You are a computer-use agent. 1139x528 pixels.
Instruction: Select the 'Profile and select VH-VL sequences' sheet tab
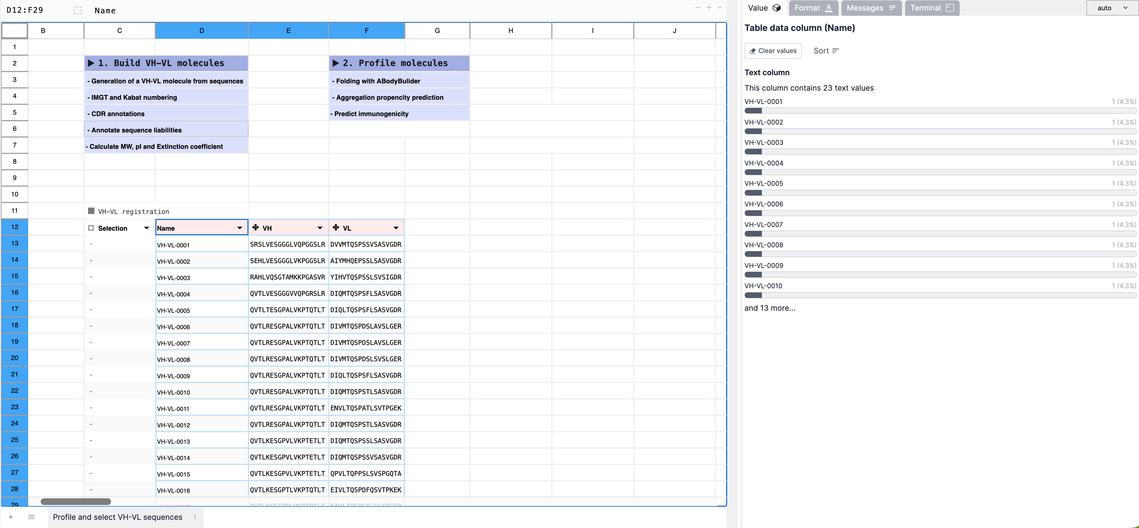coord(118,517)
